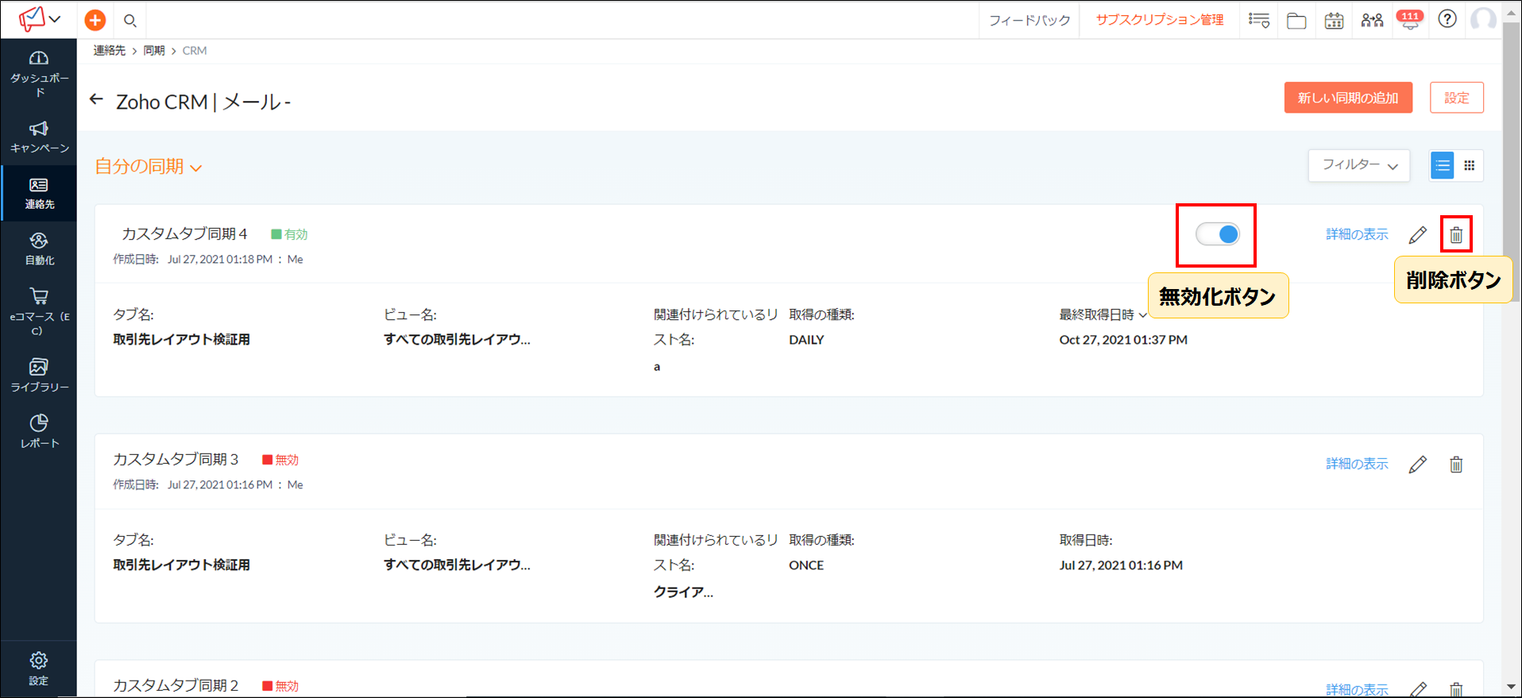Screen dimensions: 1522x698
Task: Click the 設定 button in header
Action: [x=1457, y=98]
